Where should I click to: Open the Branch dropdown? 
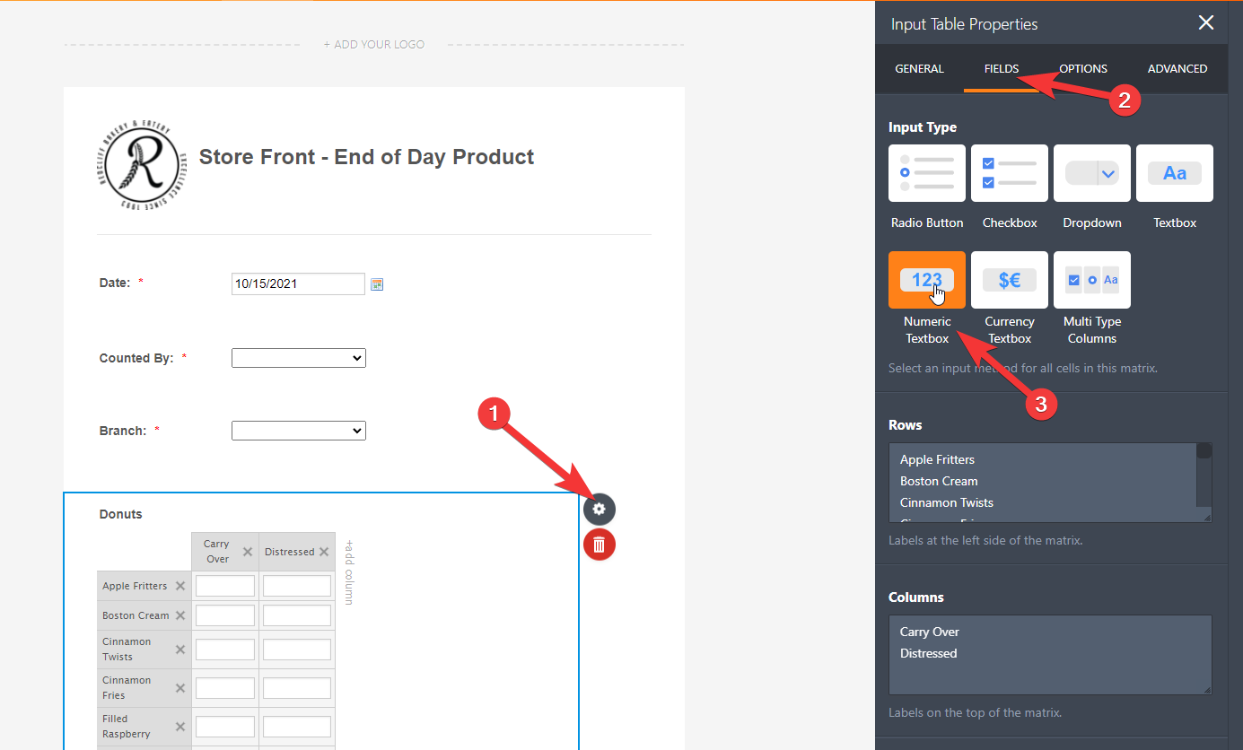coord(299,431)
